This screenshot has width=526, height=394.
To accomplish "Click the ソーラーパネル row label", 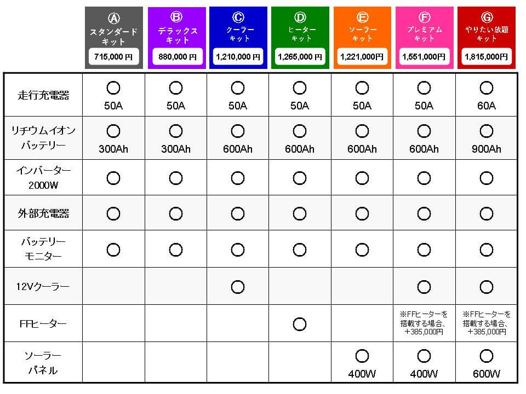I will [x=44, y=363].
